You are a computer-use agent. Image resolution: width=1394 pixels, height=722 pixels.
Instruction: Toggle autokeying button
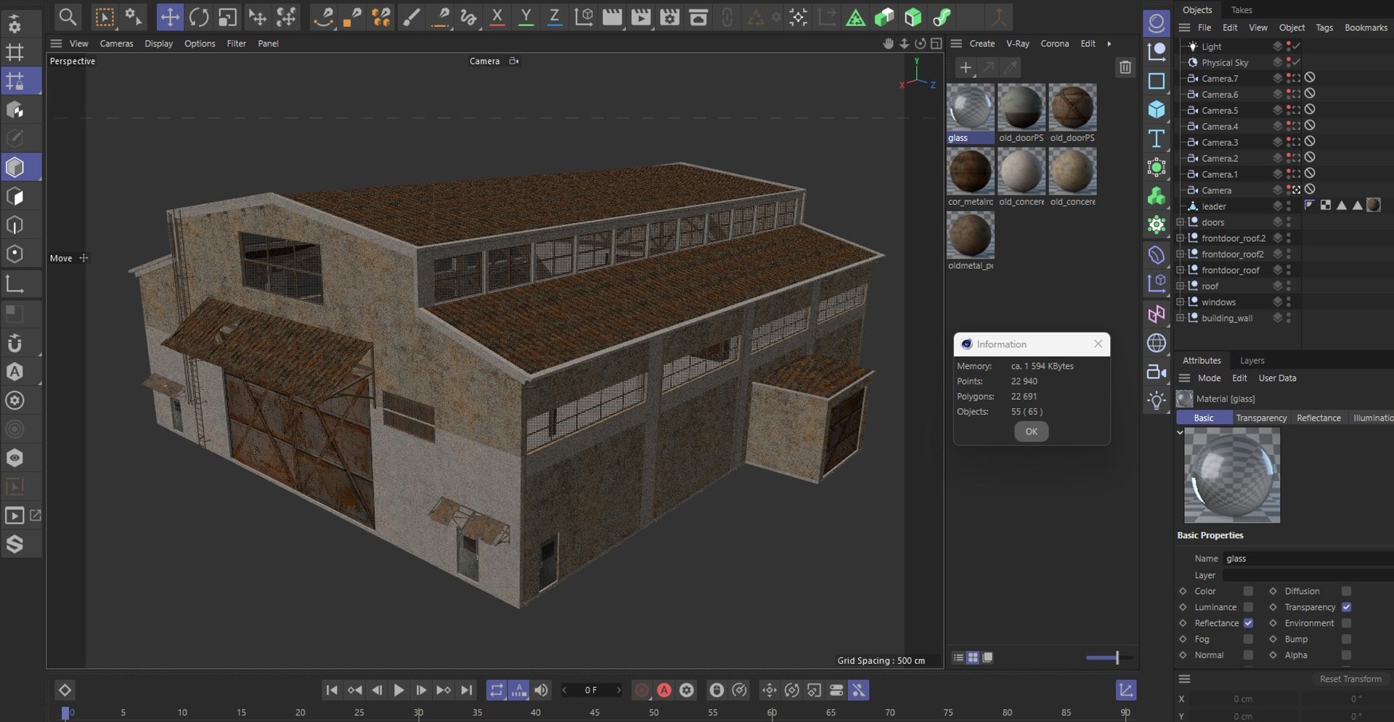[x=664, y=690]
